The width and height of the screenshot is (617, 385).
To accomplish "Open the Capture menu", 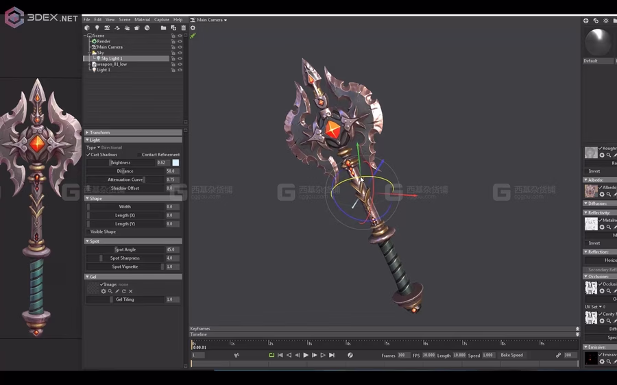I will click(x=162, y=20).
